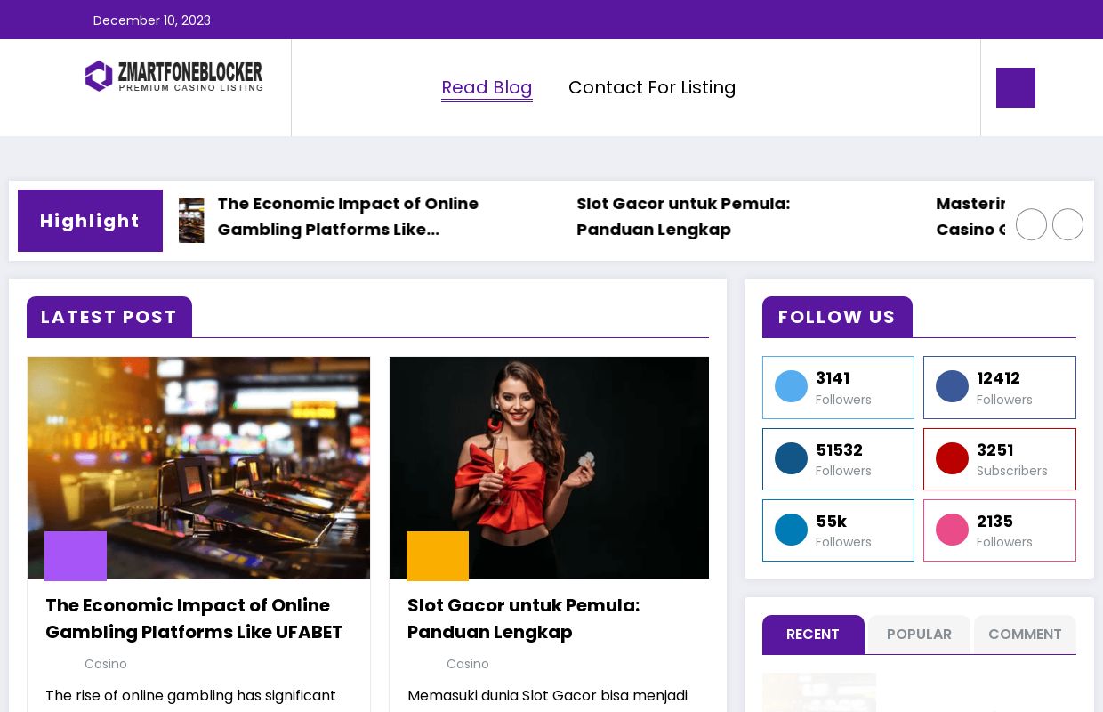Click the pink 2135 Followers social icon

pos(952,530)
